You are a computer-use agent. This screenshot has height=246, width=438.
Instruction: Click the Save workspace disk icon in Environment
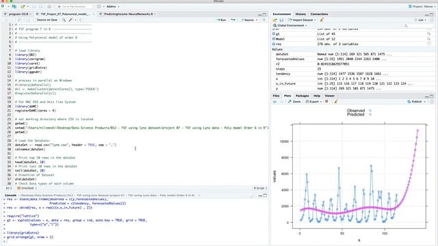(x=281, y=20)
